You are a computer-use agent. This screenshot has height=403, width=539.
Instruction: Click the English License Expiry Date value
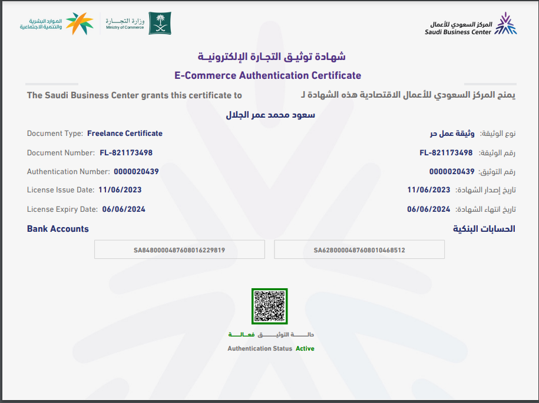click(124, 209)
